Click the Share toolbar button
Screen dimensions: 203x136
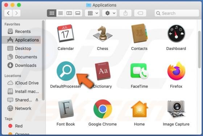tap(125, 13)
